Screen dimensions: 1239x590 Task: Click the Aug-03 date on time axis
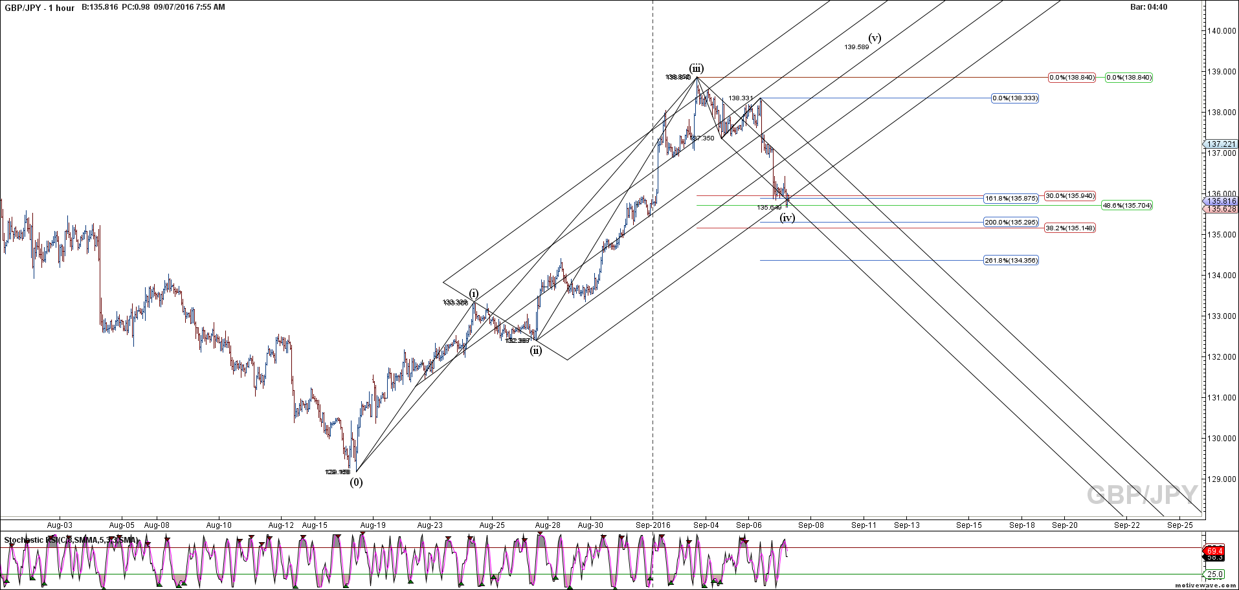click(x=60, y=525)
